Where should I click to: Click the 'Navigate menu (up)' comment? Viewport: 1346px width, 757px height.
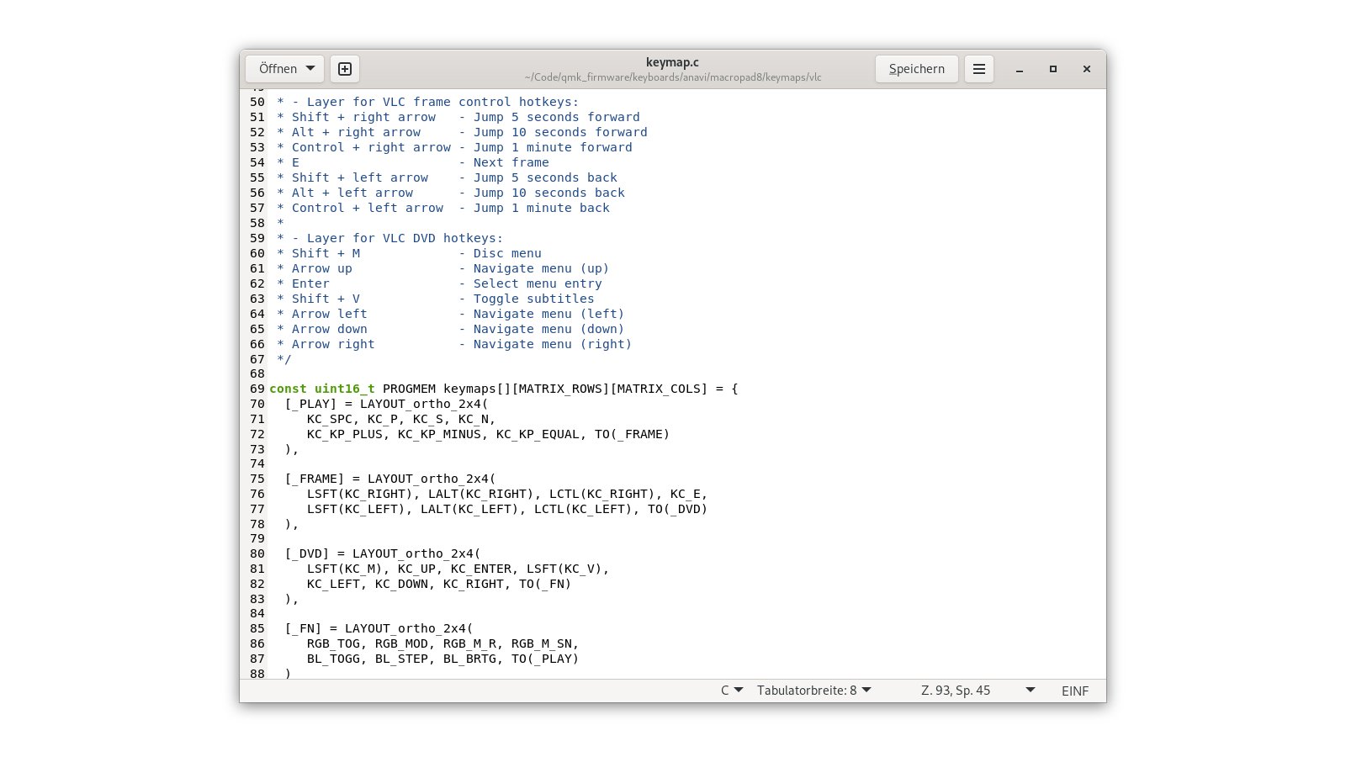point(541,268)
